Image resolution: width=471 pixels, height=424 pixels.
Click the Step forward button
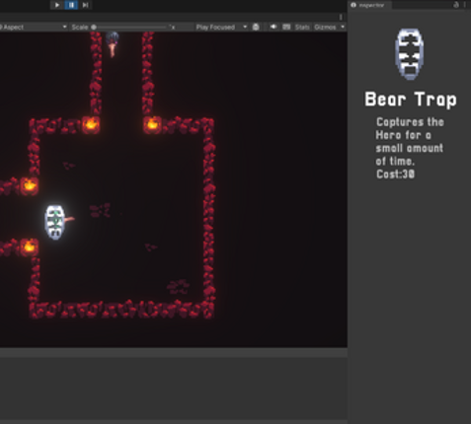point(85,5)
